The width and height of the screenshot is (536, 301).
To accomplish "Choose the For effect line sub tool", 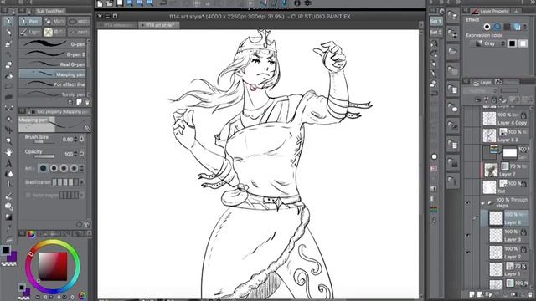I will (x=52, y=84).
